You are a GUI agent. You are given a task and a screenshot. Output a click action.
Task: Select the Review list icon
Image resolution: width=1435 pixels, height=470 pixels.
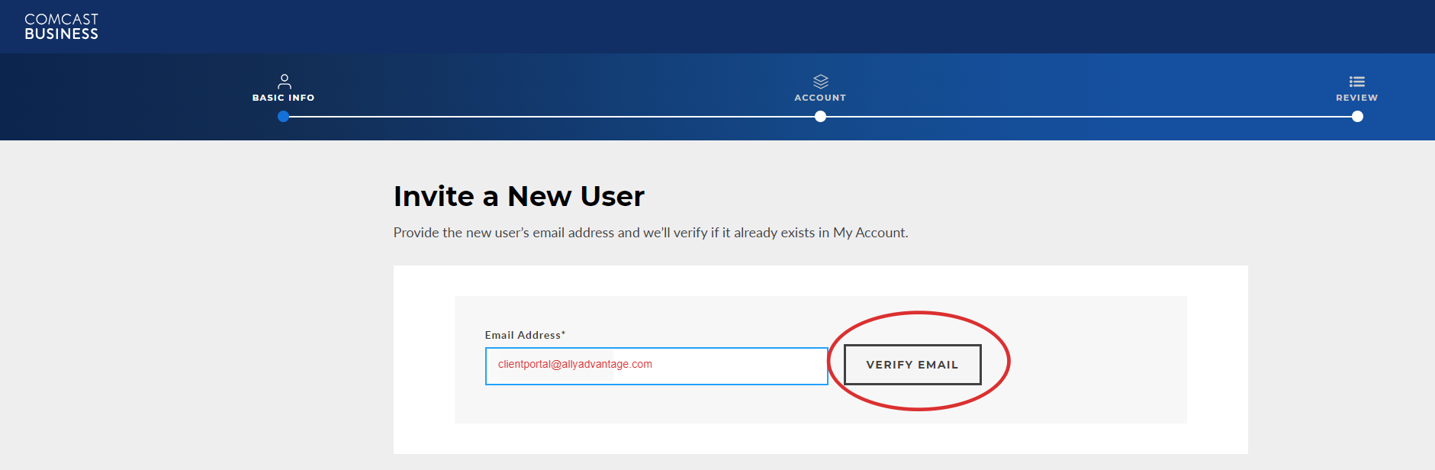pos(1356,82)
